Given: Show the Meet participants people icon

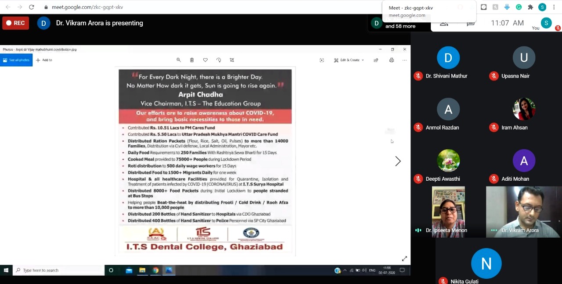Looking at the screenshot, I should tap(444, 24).
